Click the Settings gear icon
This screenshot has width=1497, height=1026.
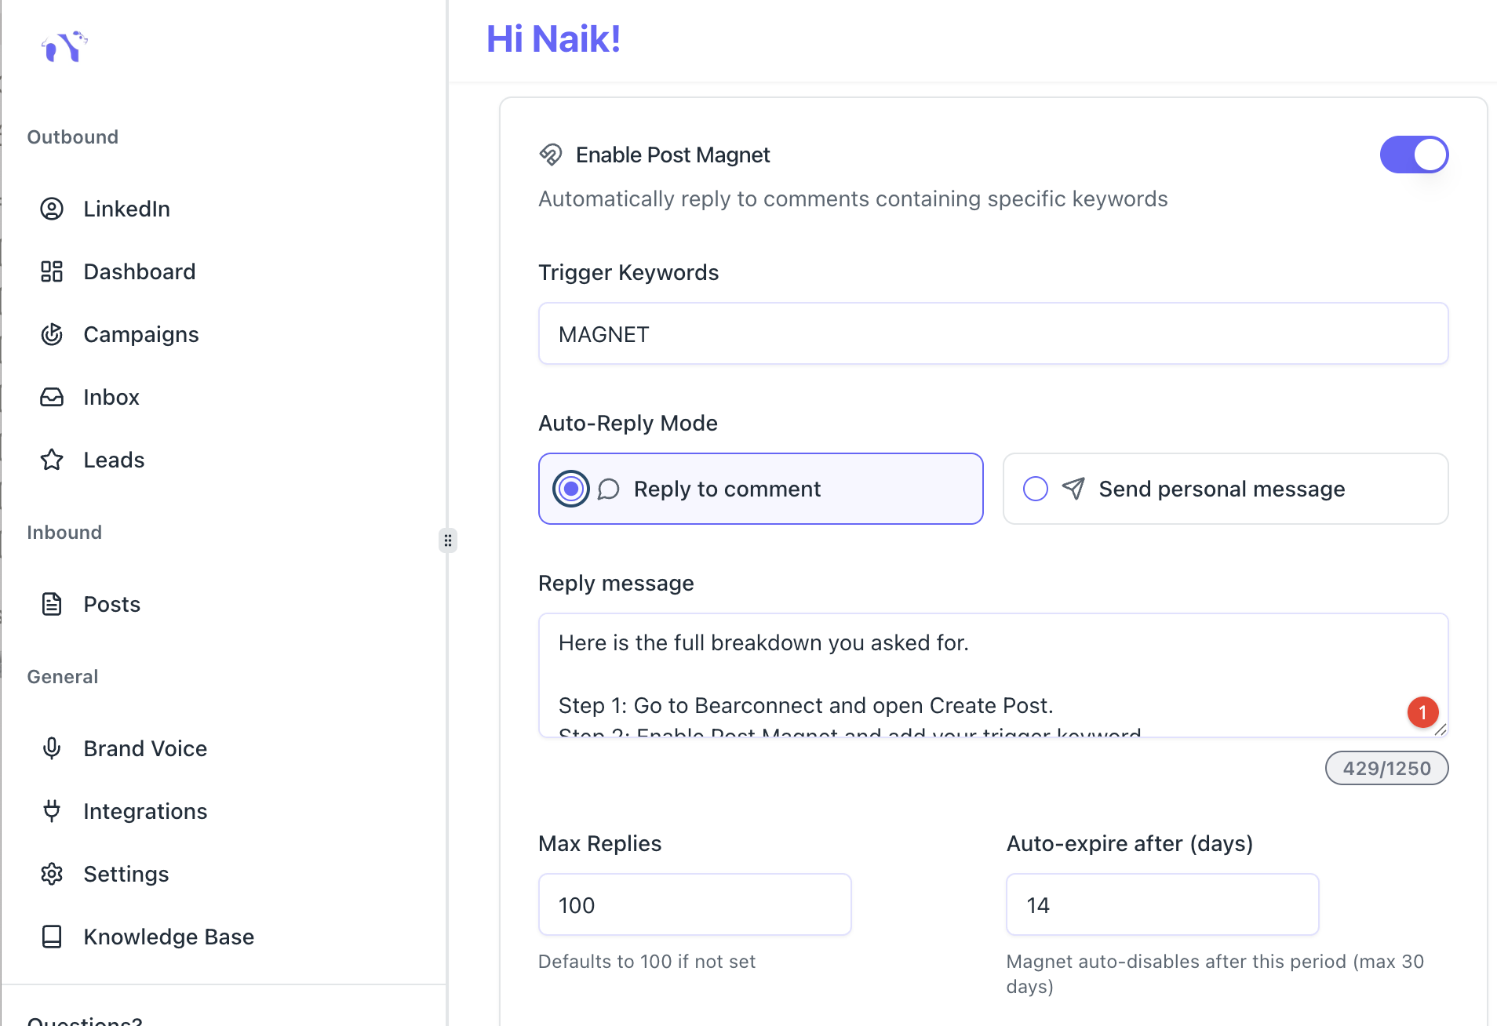52,874
